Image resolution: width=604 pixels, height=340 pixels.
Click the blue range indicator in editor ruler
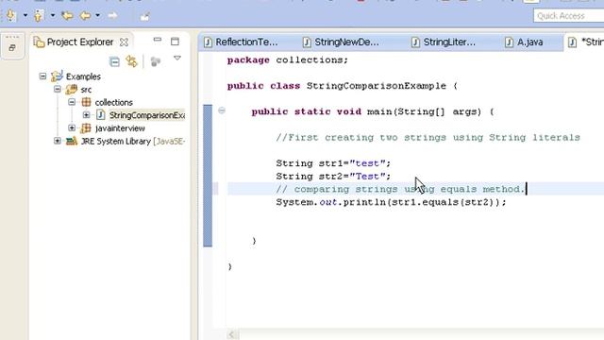click(208, 176)
